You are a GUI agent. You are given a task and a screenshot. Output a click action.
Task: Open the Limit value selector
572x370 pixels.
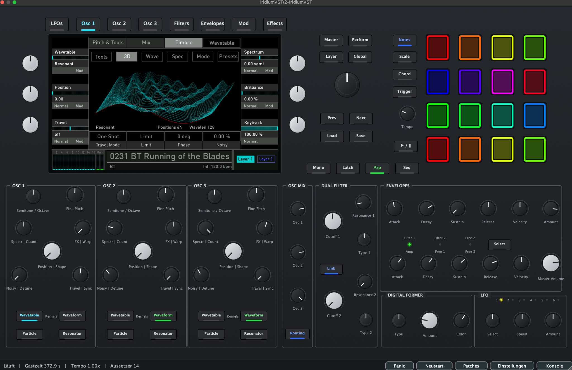pyautogui.click(x=146, y=136)
